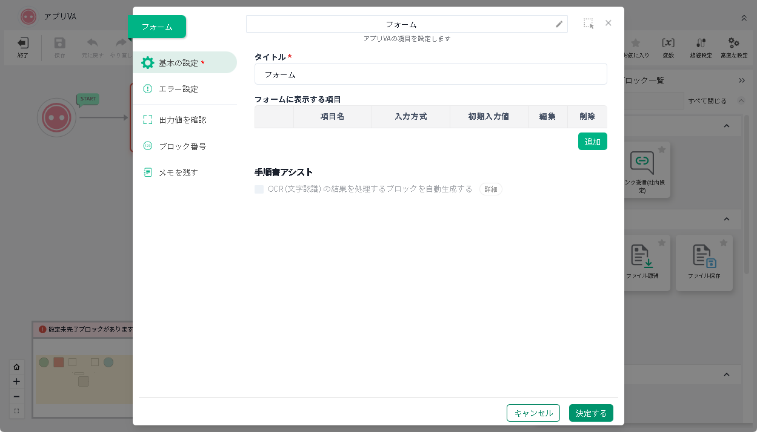This screenshot has width=757, height=432.
Task: Click the home button in zoom controls
Action: 16,367
